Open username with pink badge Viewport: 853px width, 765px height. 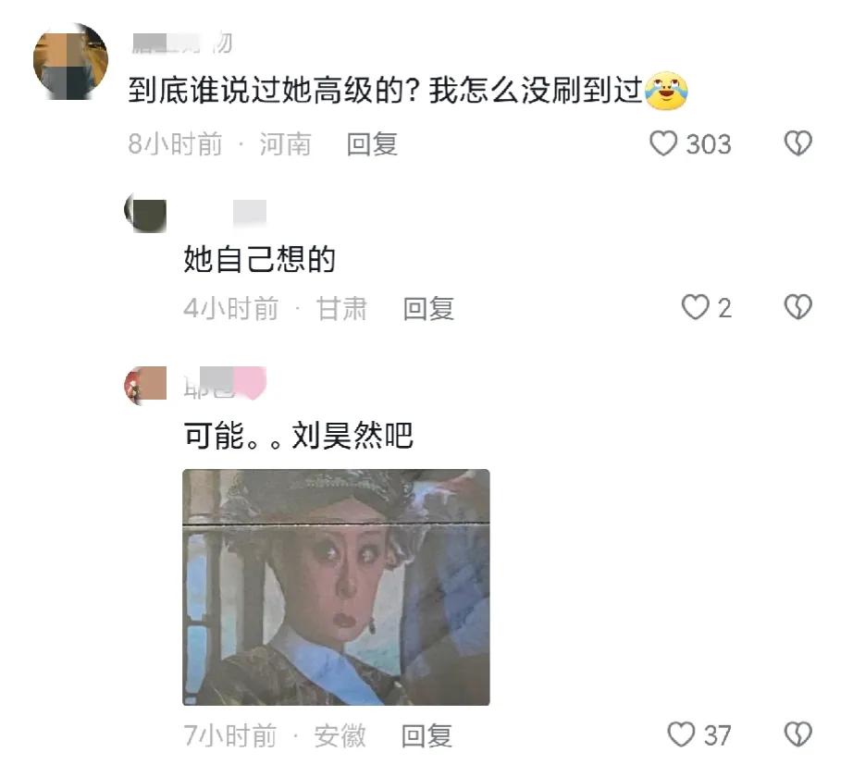pos(224,384)
